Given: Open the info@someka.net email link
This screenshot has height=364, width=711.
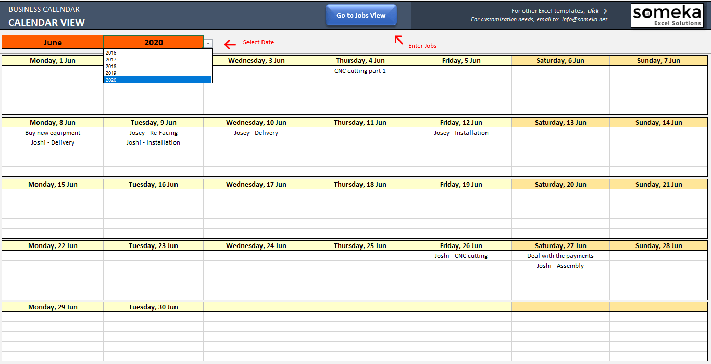Looking at the screenshot, I should pos(584,20).
